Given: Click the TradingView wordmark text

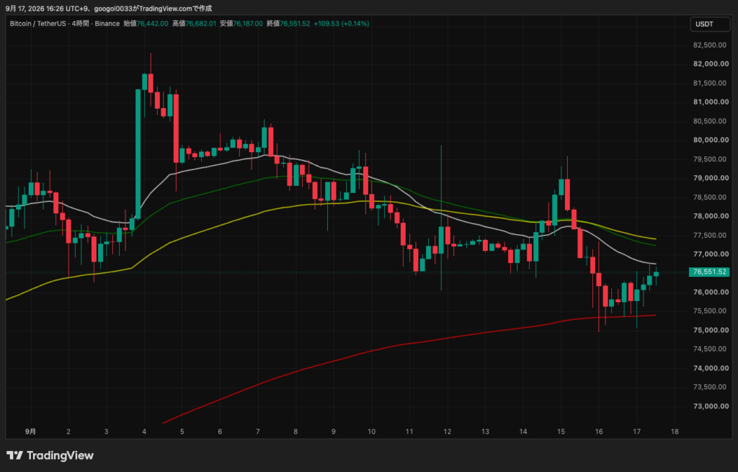Looking at the screenshot, I should 61,455.
